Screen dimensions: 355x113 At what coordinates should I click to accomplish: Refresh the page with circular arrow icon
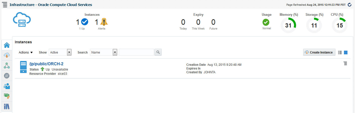pos(349,5)
